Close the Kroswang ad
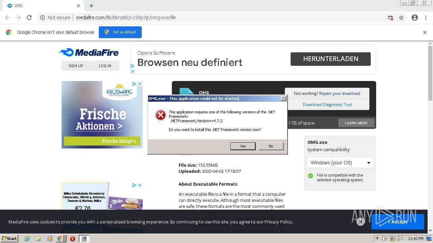Screen dimensions: 433x243 click(140, 84)
